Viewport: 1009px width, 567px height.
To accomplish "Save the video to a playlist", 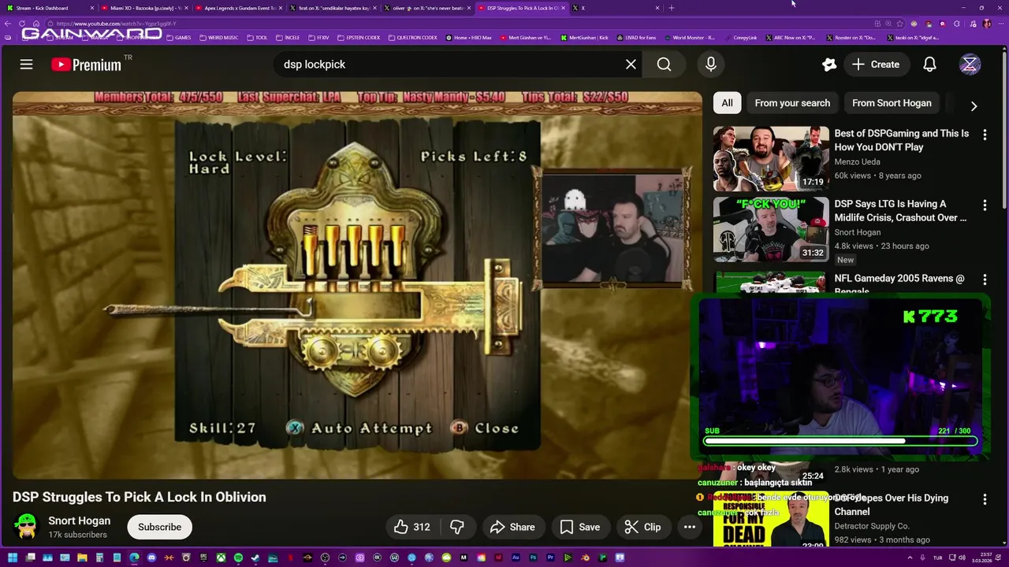I will 580,527.
